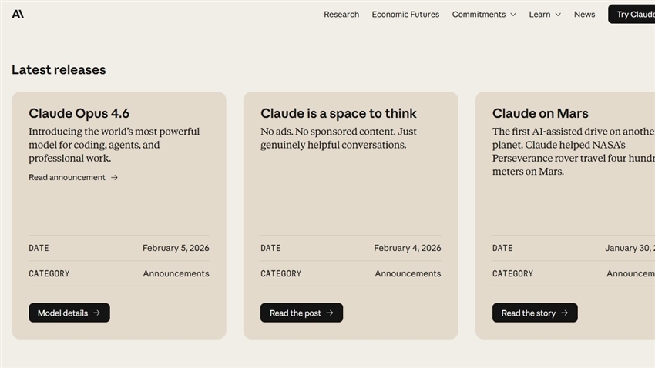Click arrow icon beside Read announcement

point(114,178)
